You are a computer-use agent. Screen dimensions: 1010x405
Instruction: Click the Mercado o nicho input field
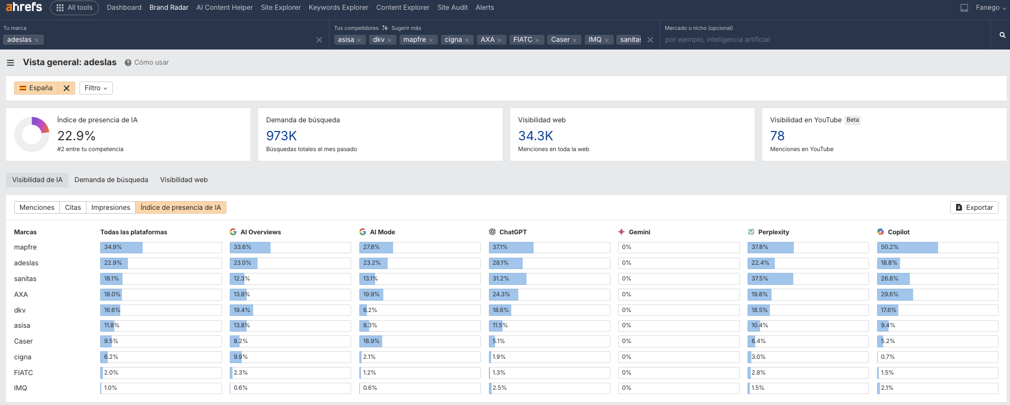822,40
